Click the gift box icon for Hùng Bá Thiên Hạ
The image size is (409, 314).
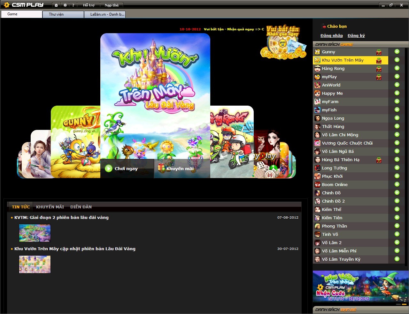coord(379,160)
